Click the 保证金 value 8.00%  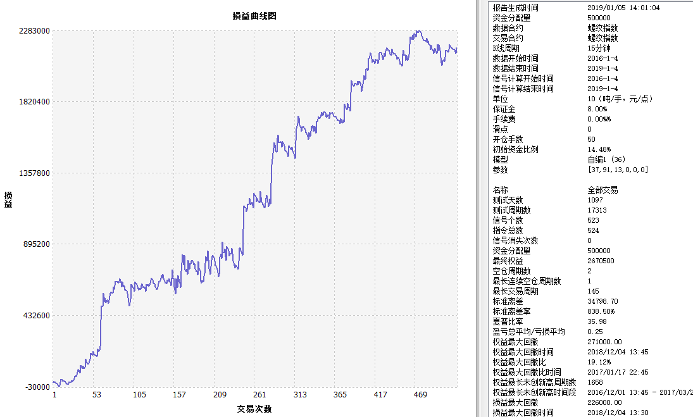pos(598,109)
